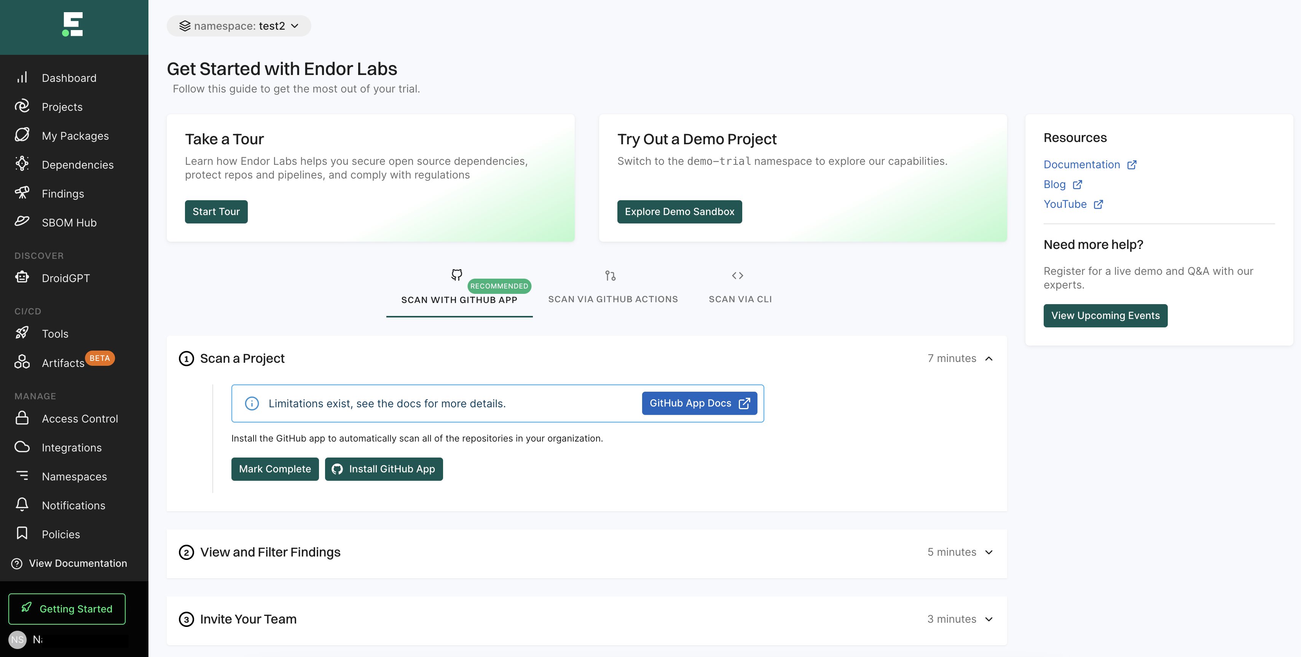Click Install GitHub App button
1301x657 pixels.
pyautogui.click(x=384, y=469)
